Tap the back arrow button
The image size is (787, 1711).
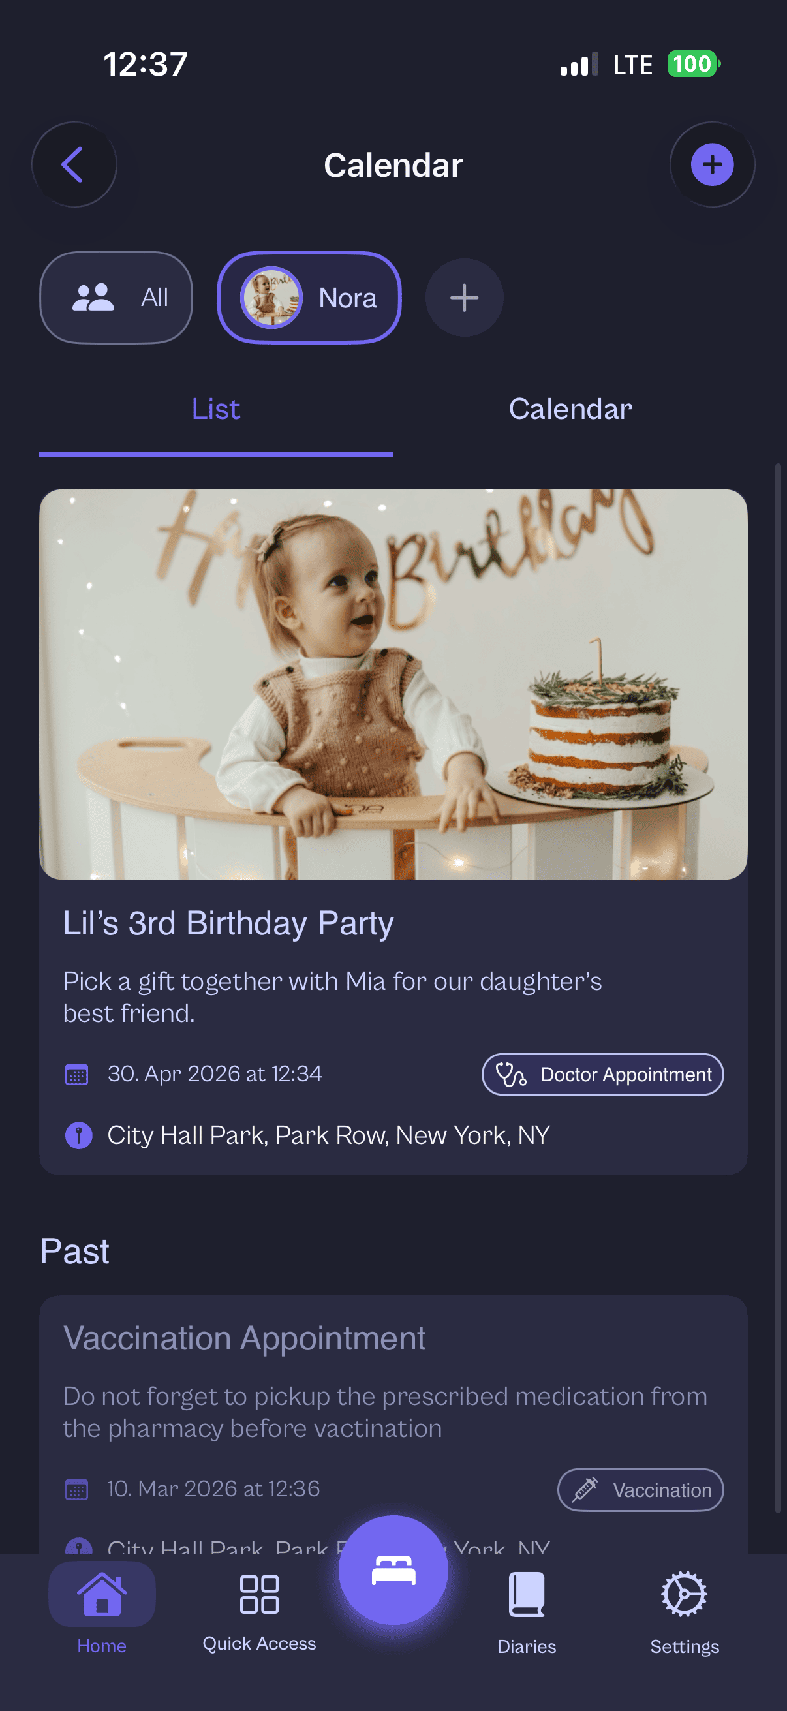click(74, 164)
